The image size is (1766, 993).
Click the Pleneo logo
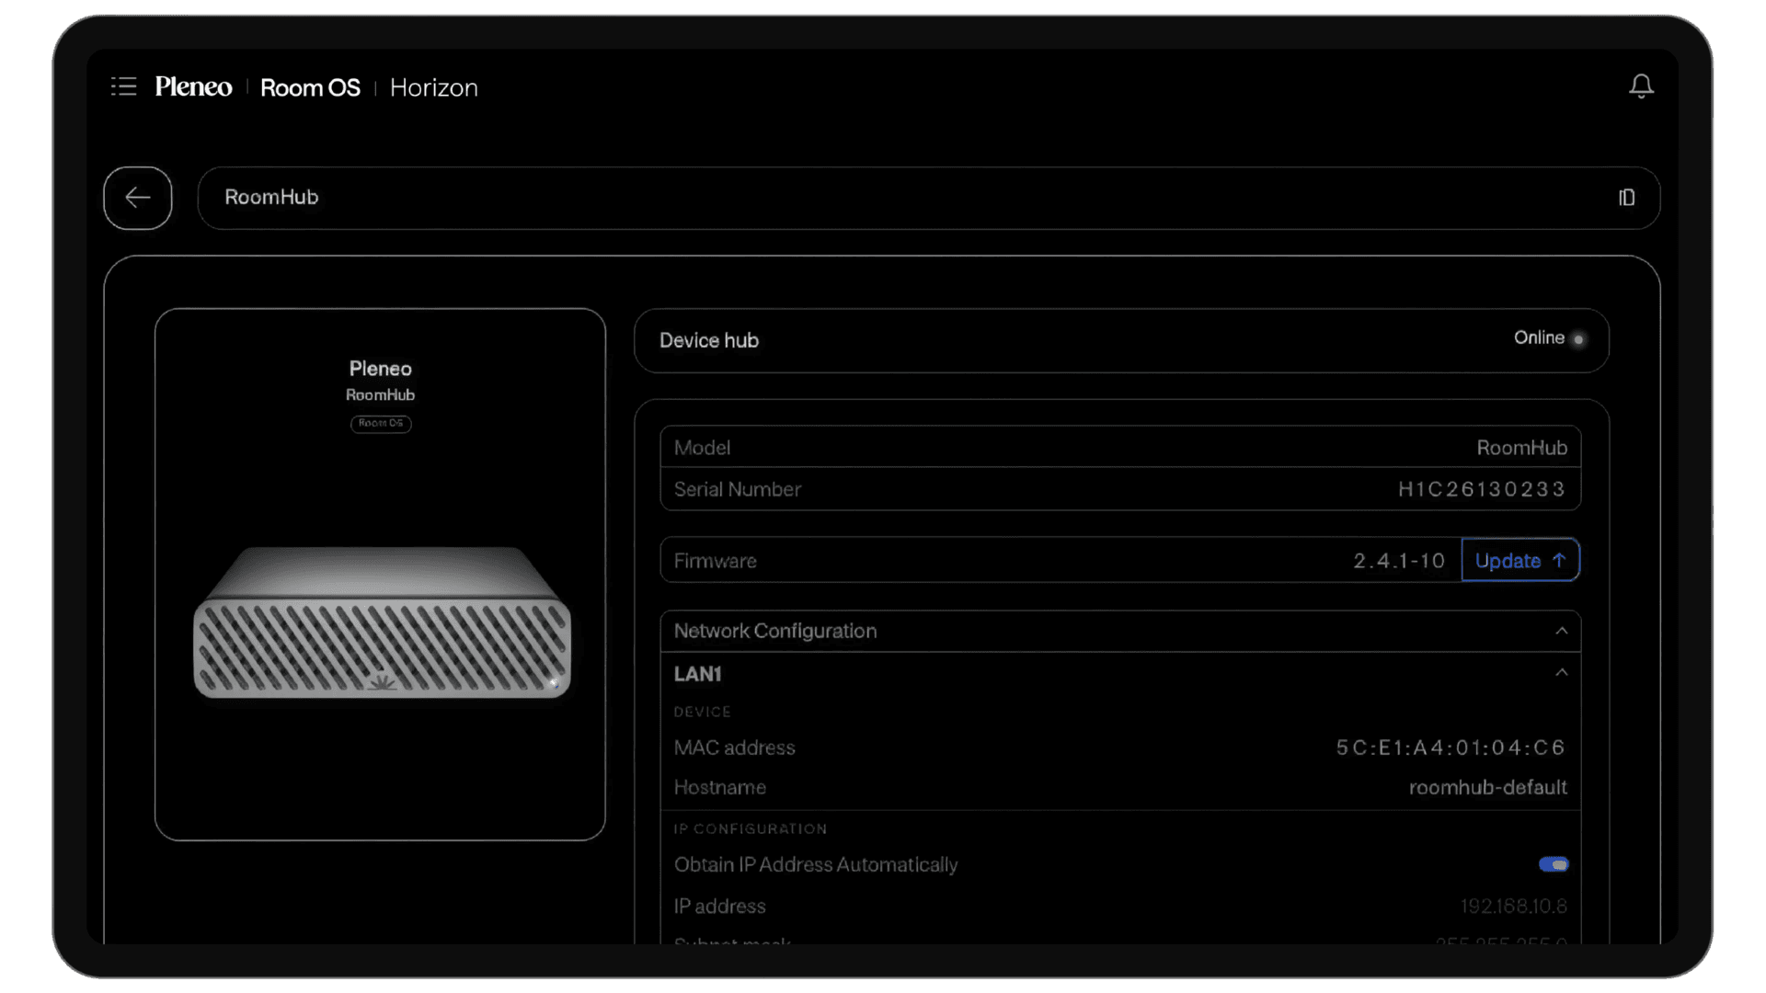click(x=193, y=86)
